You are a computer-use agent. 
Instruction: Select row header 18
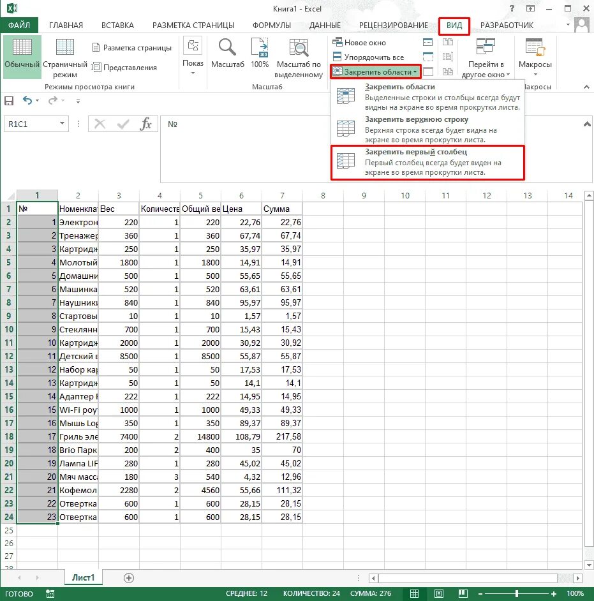[8, 436]
